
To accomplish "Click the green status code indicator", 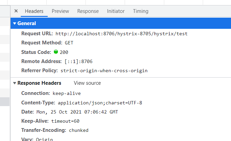I will [x=56, y=52].
